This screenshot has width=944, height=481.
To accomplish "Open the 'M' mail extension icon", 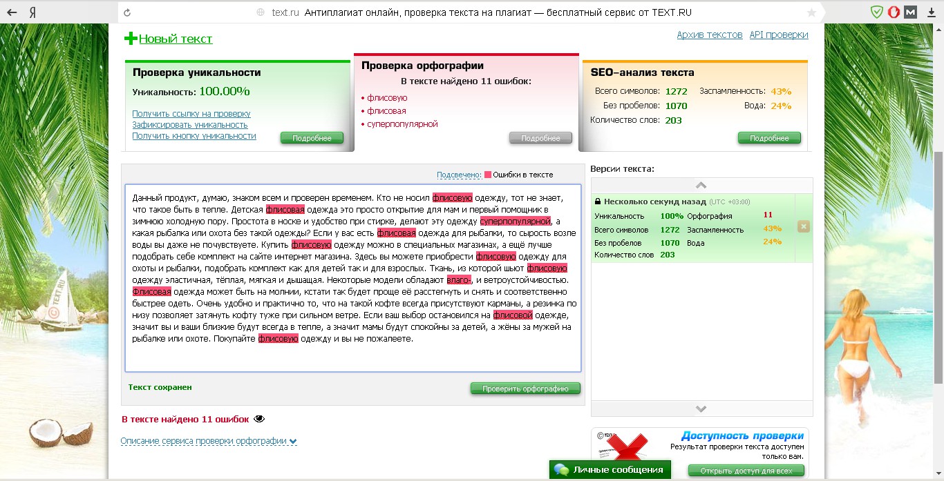I will tap(911, 12).
